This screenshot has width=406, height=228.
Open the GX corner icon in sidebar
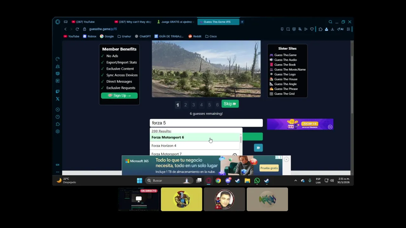(x=57, y=165)
